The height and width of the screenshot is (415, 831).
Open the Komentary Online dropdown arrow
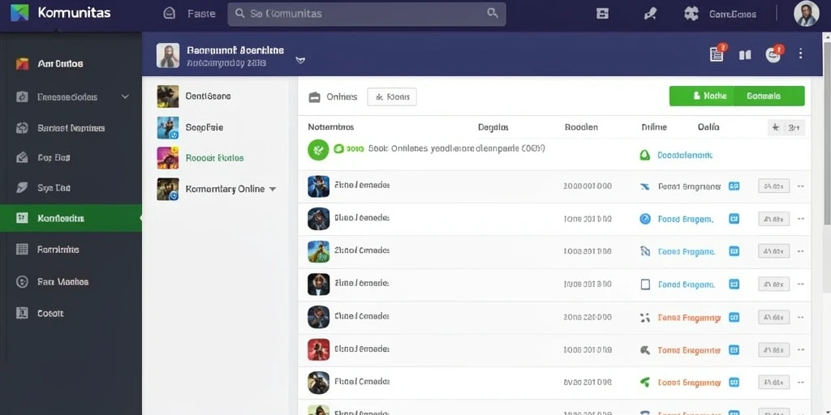coord(273,189)
